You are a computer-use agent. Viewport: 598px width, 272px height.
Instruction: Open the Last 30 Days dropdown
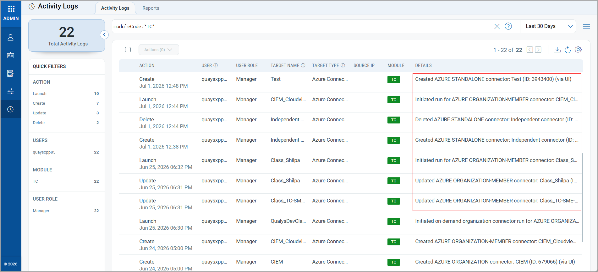click(x=548, y=26)
